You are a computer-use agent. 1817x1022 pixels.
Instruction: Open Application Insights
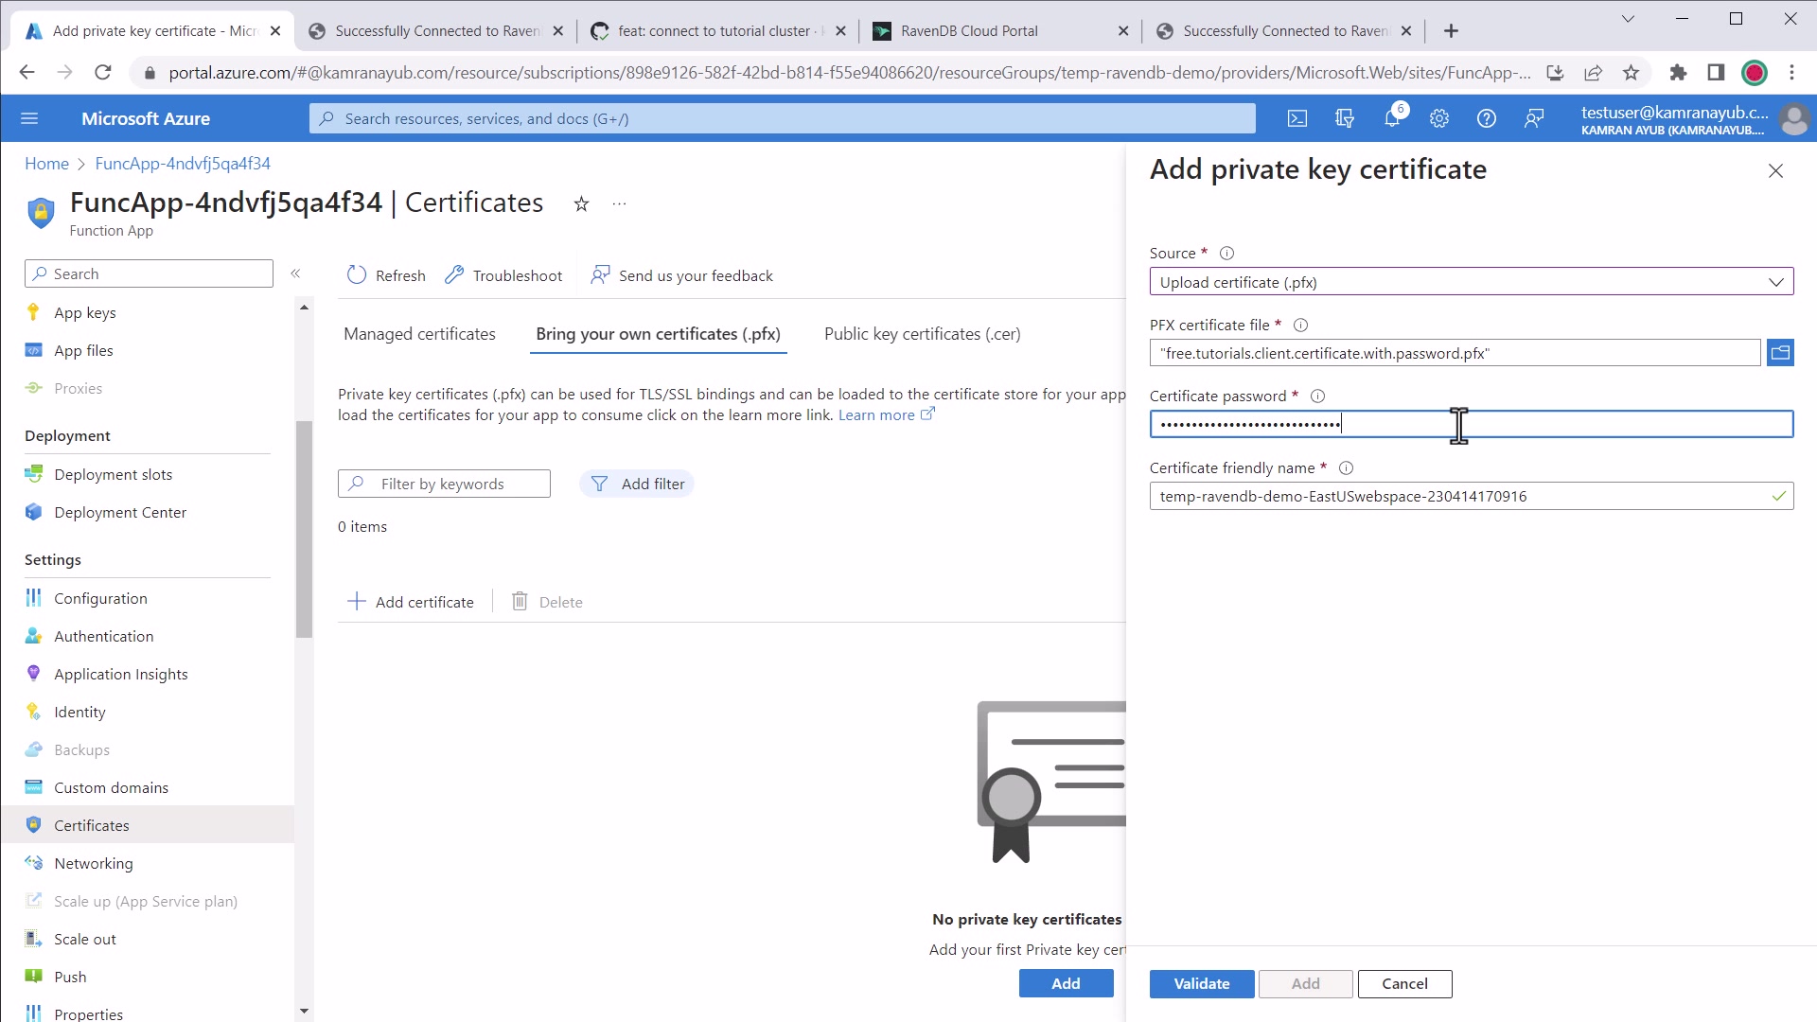coord(120,674)
